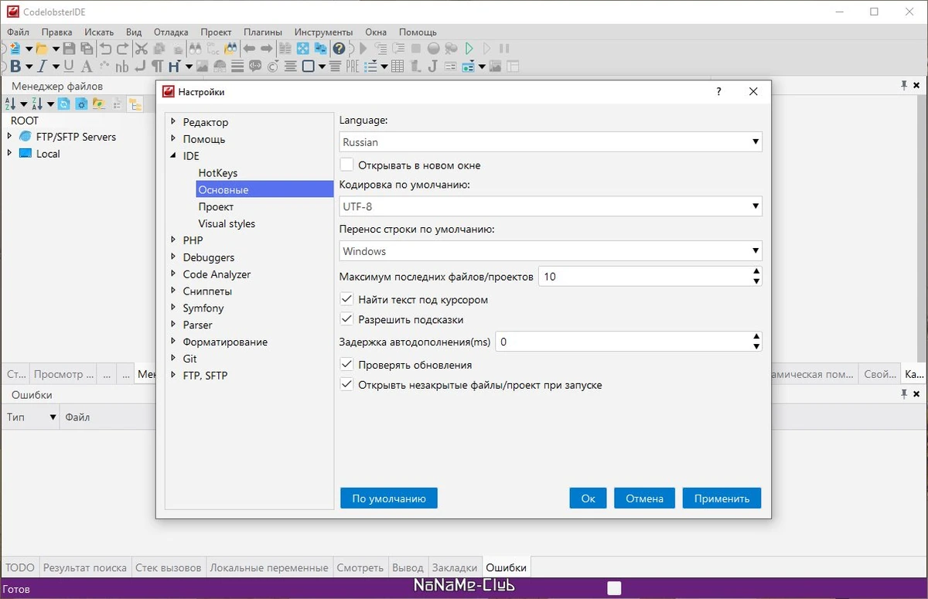The image size is (928, 599).
Task: Click the Отмена button
Action: pos(645,499)
